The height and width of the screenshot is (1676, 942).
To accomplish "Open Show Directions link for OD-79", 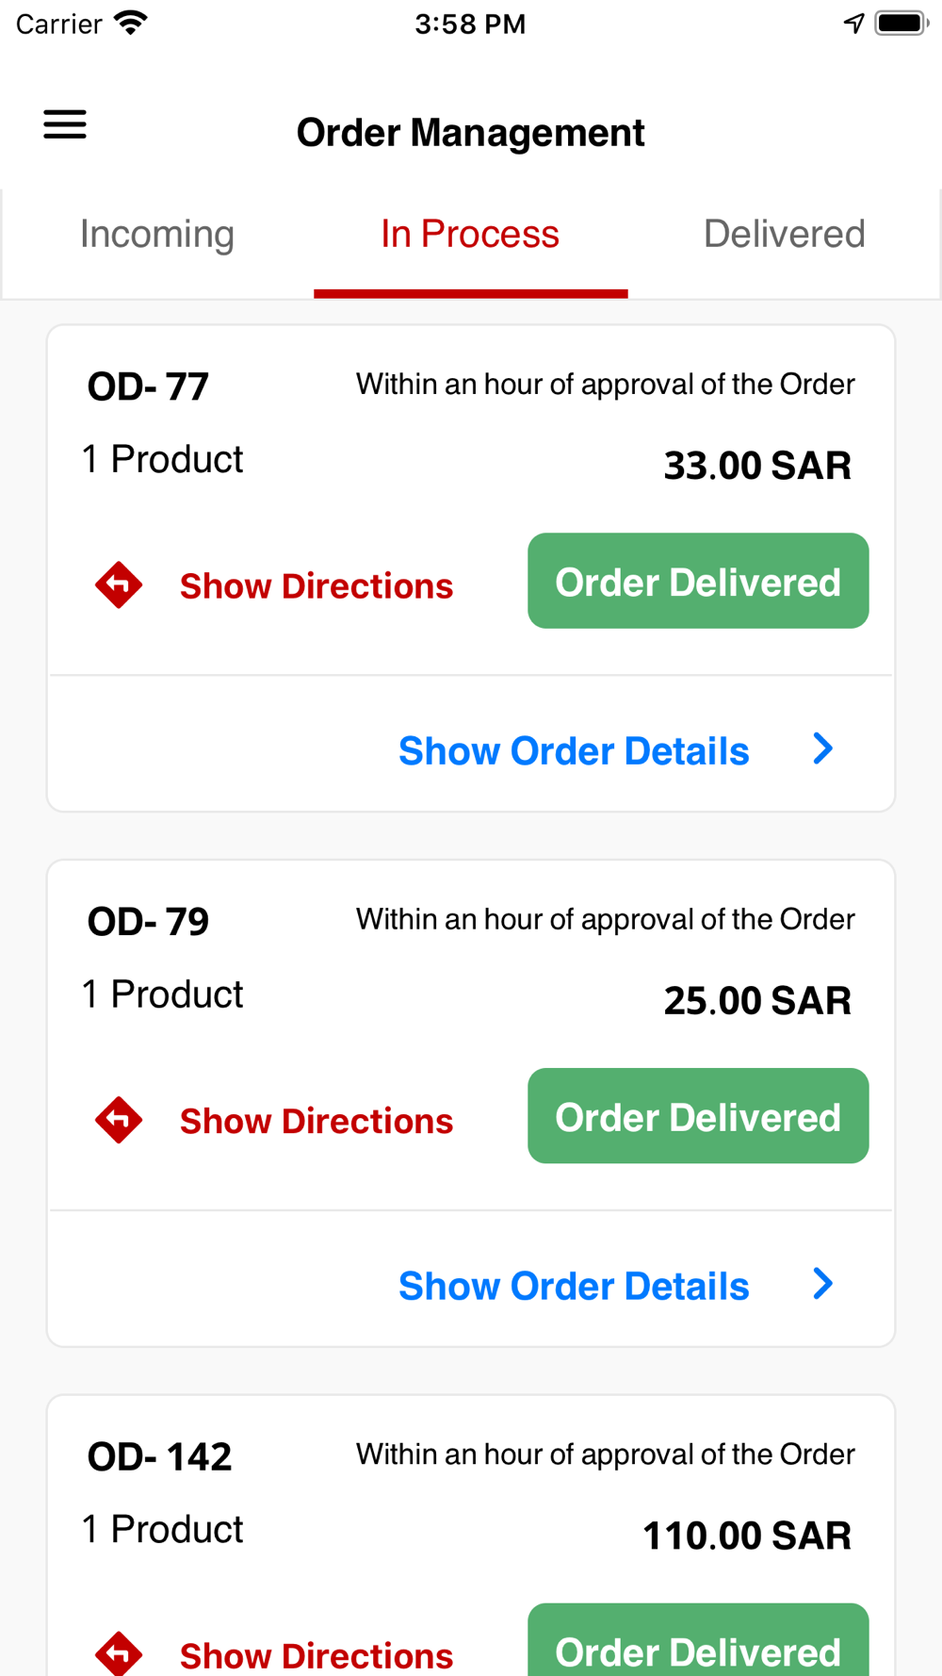I will point(317,1121).
